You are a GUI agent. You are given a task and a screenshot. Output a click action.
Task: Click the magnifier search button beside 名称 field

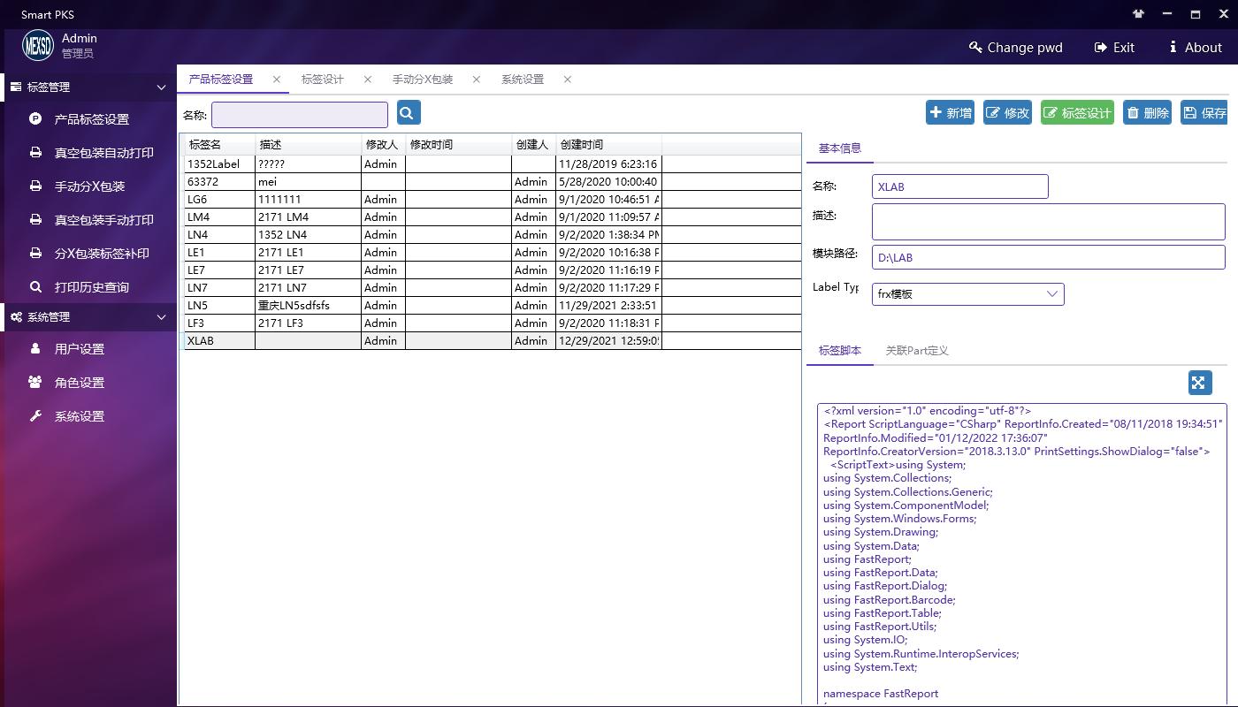(x=408, y=112)
